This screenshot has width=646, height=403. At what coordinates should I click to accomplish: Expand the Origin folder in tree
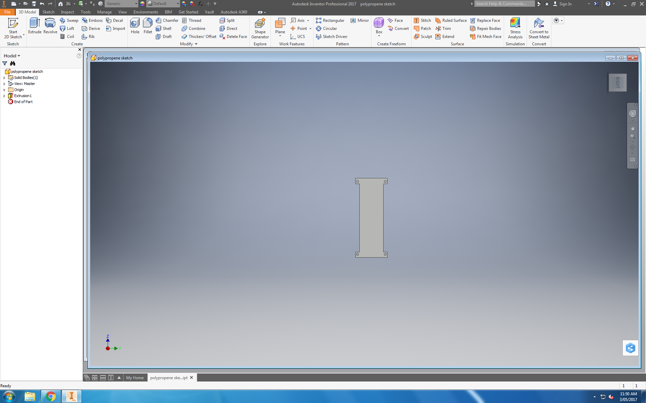4,89
